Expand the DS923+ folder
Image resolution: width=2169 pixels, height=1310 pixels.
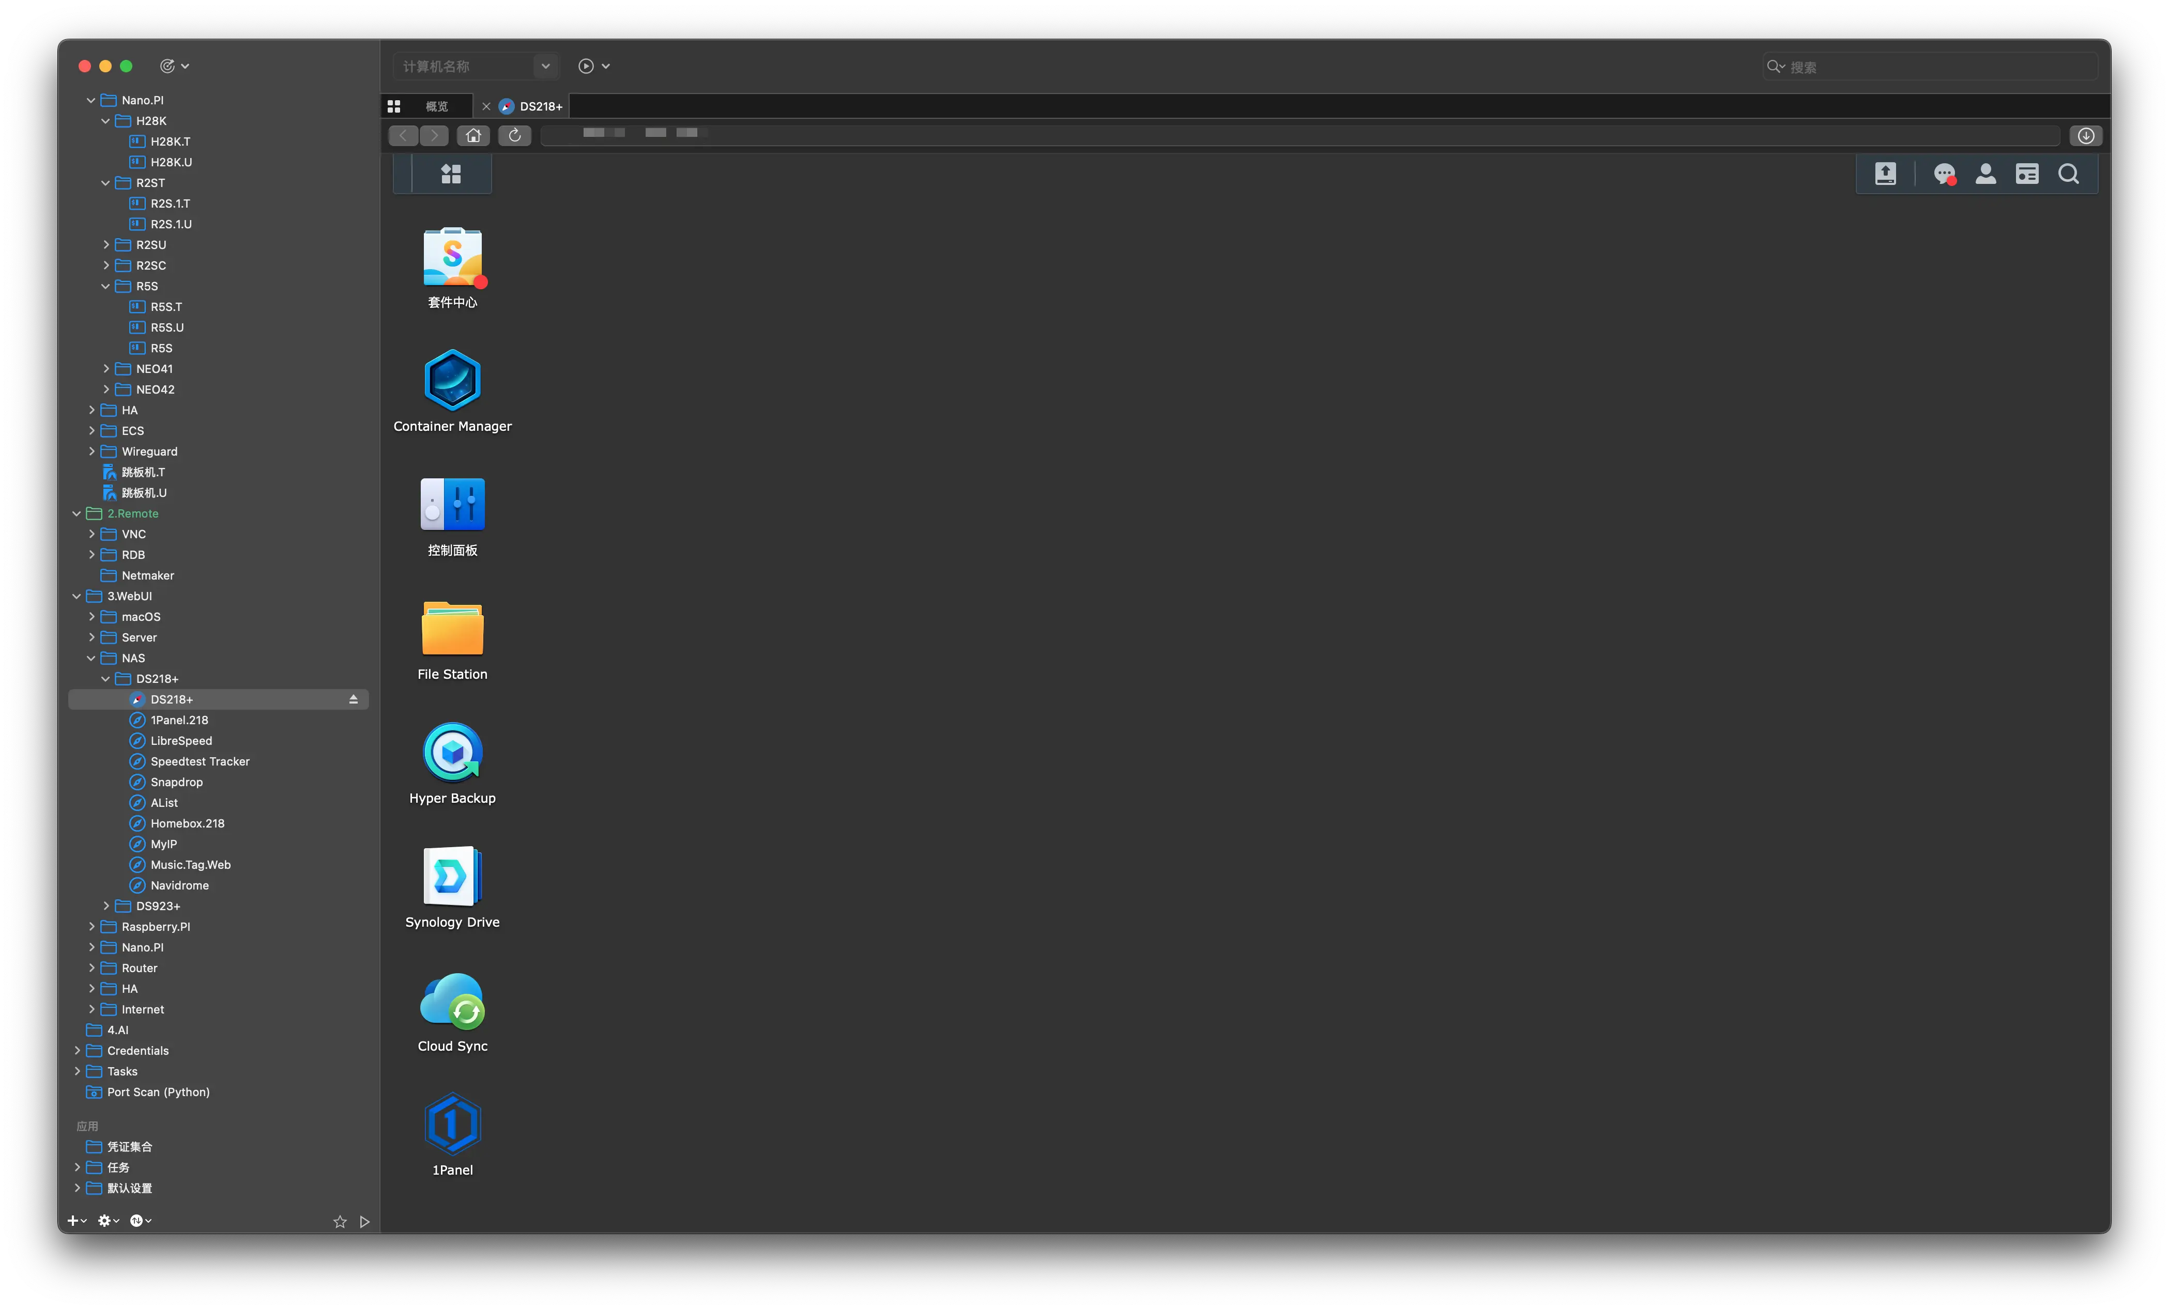(x=106, y=906)
